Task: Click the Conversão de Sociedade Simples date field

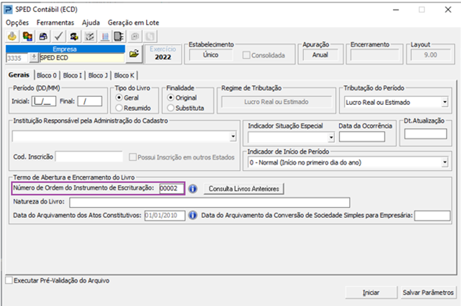Action: (x=432, y=216)
